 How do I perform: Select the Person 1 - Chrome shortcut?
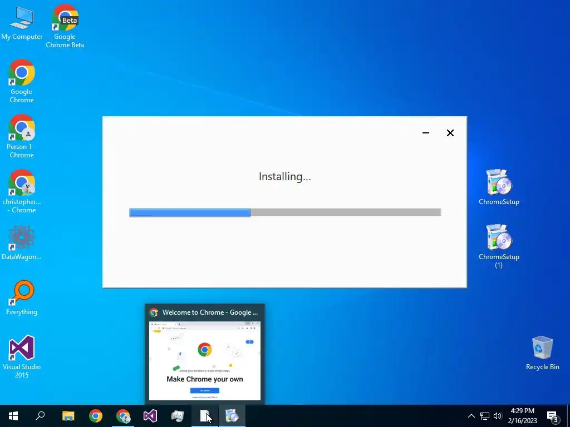(x=22, y=137)
